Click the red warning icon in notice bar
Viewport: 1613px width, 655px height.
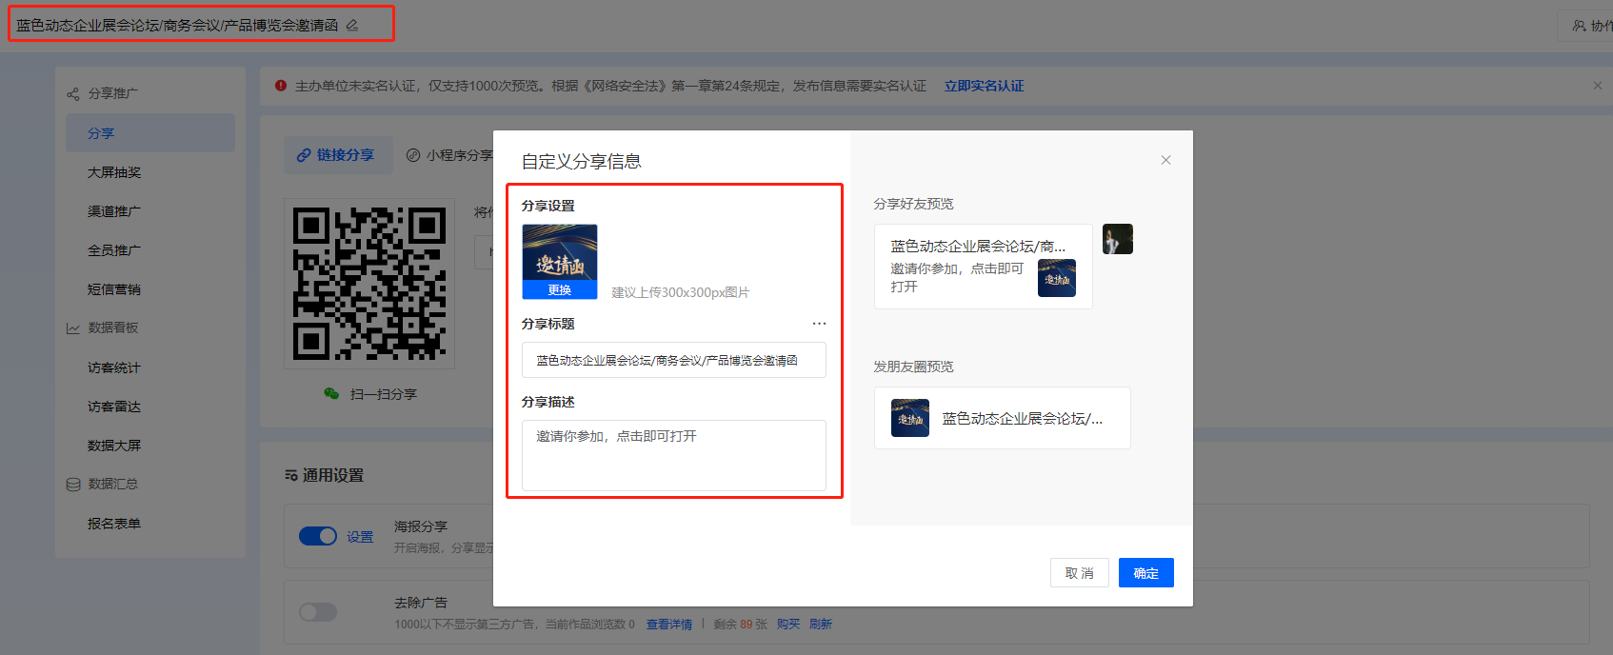[281, 86]
